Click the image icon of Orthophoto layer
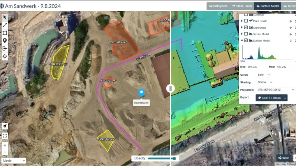Image resolution: width=296 pixels, height=166 pixels. (x=251, y=28)
